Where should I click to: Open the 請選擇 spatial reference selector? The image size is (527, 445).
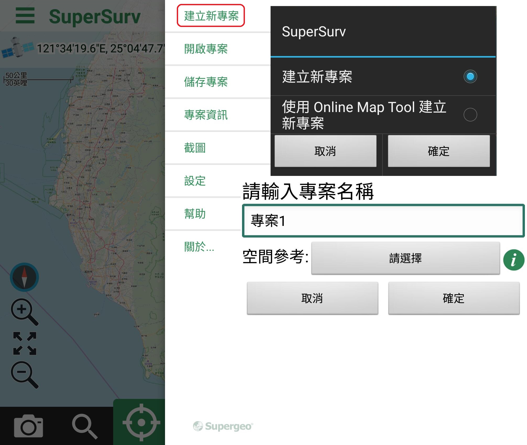click(x=405, y=258)
